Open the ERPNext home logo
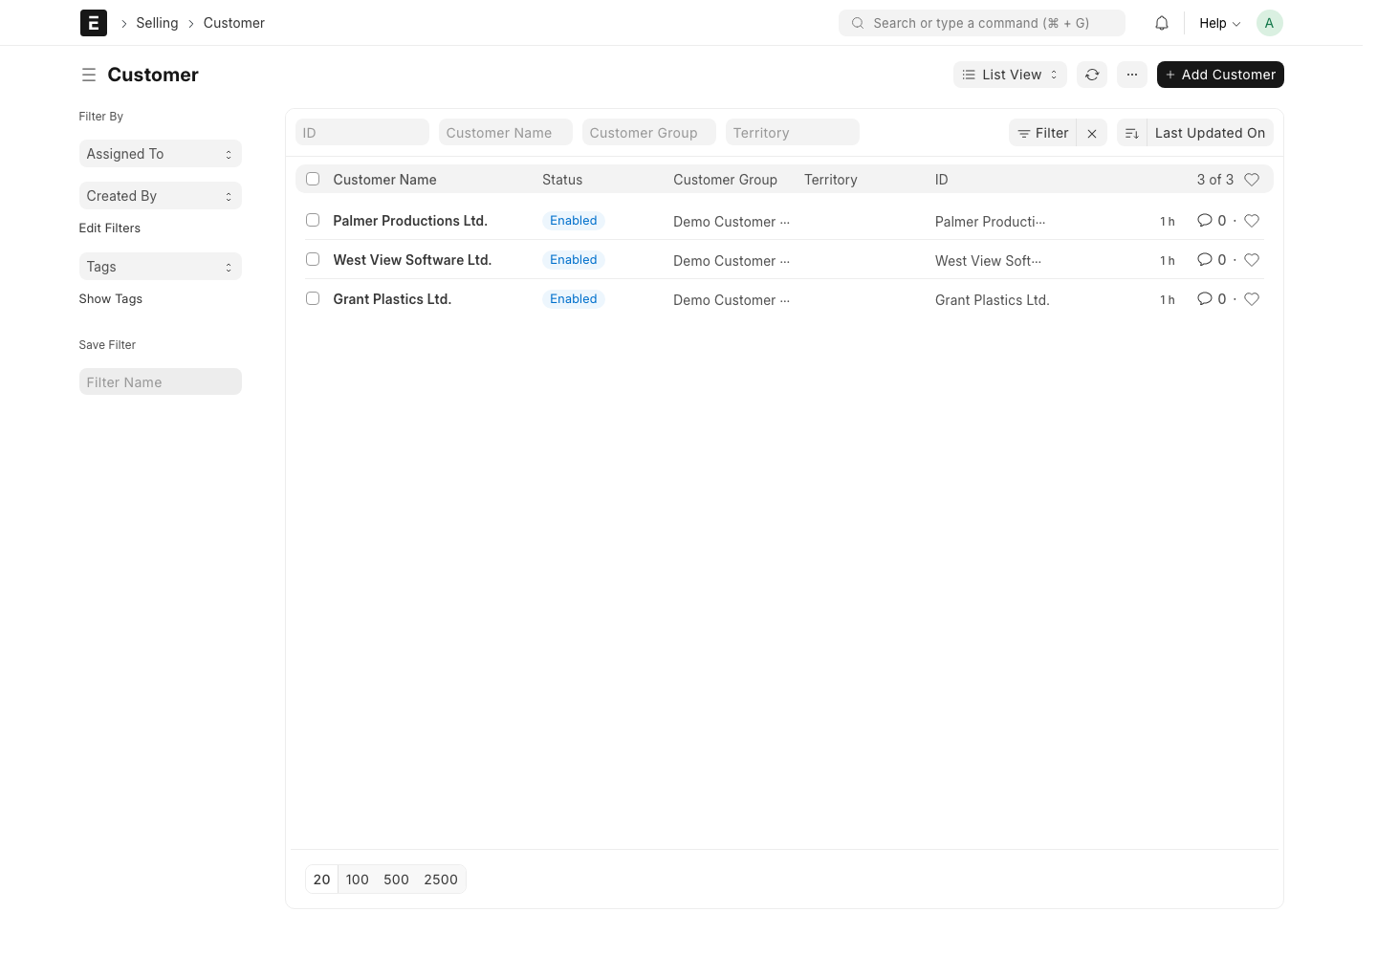The height and width of the screenshot is (956, 1377). pos(93,23)
